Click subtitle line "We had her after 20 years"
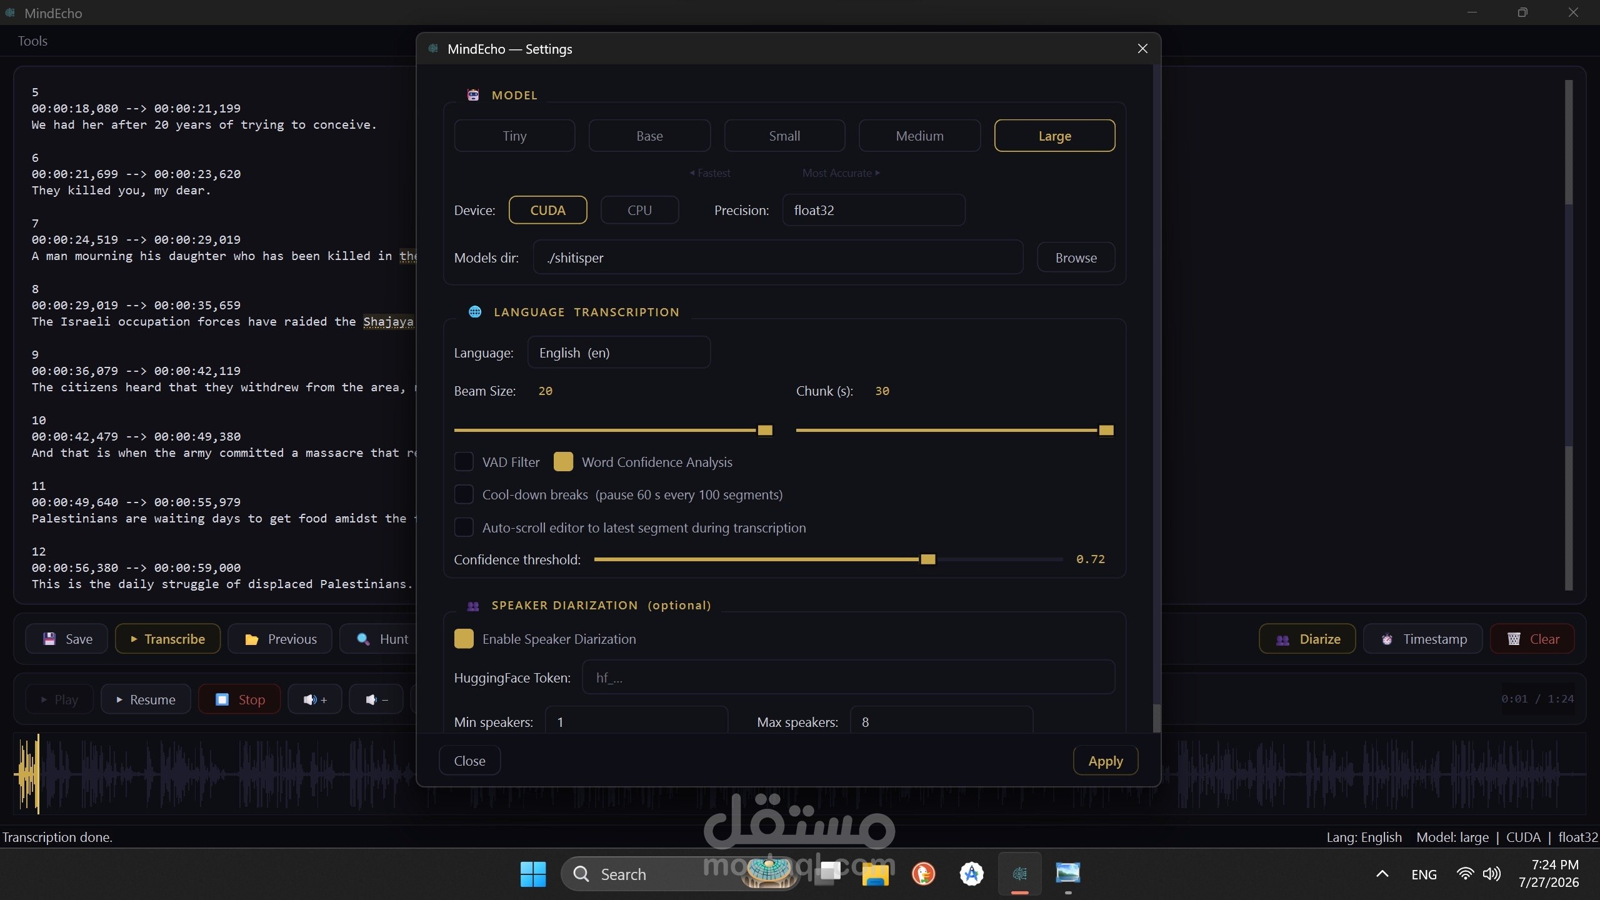Viewport: 1600px width, 900px height. coord(204,125)
